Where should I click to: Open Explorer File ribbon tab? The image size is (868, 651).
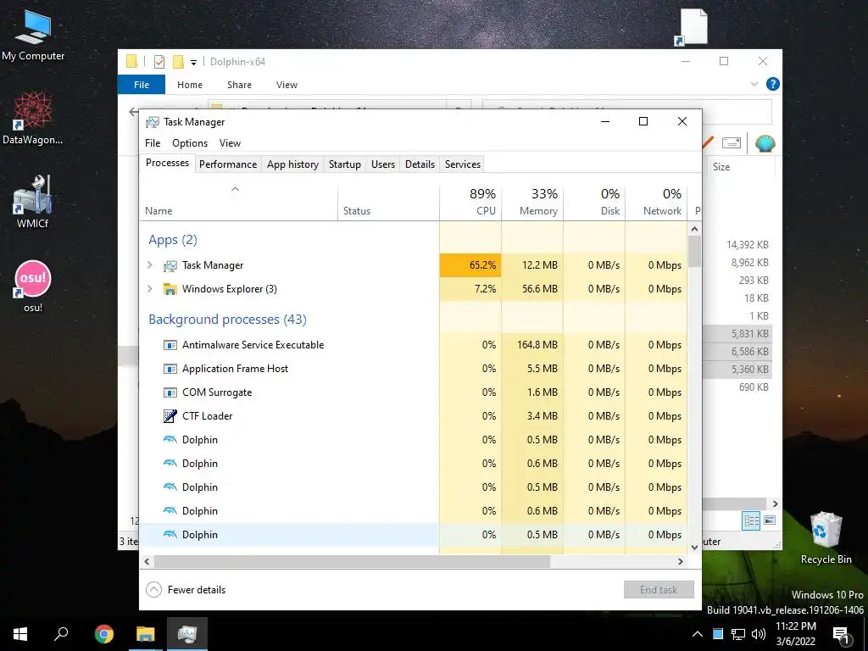142,85
